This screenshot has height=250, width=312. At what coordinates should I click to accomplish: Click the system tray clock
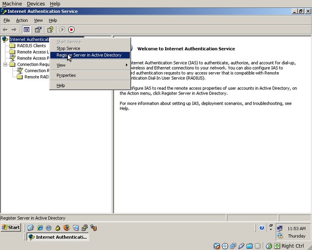pyautogui.click(x=296, y=229)
